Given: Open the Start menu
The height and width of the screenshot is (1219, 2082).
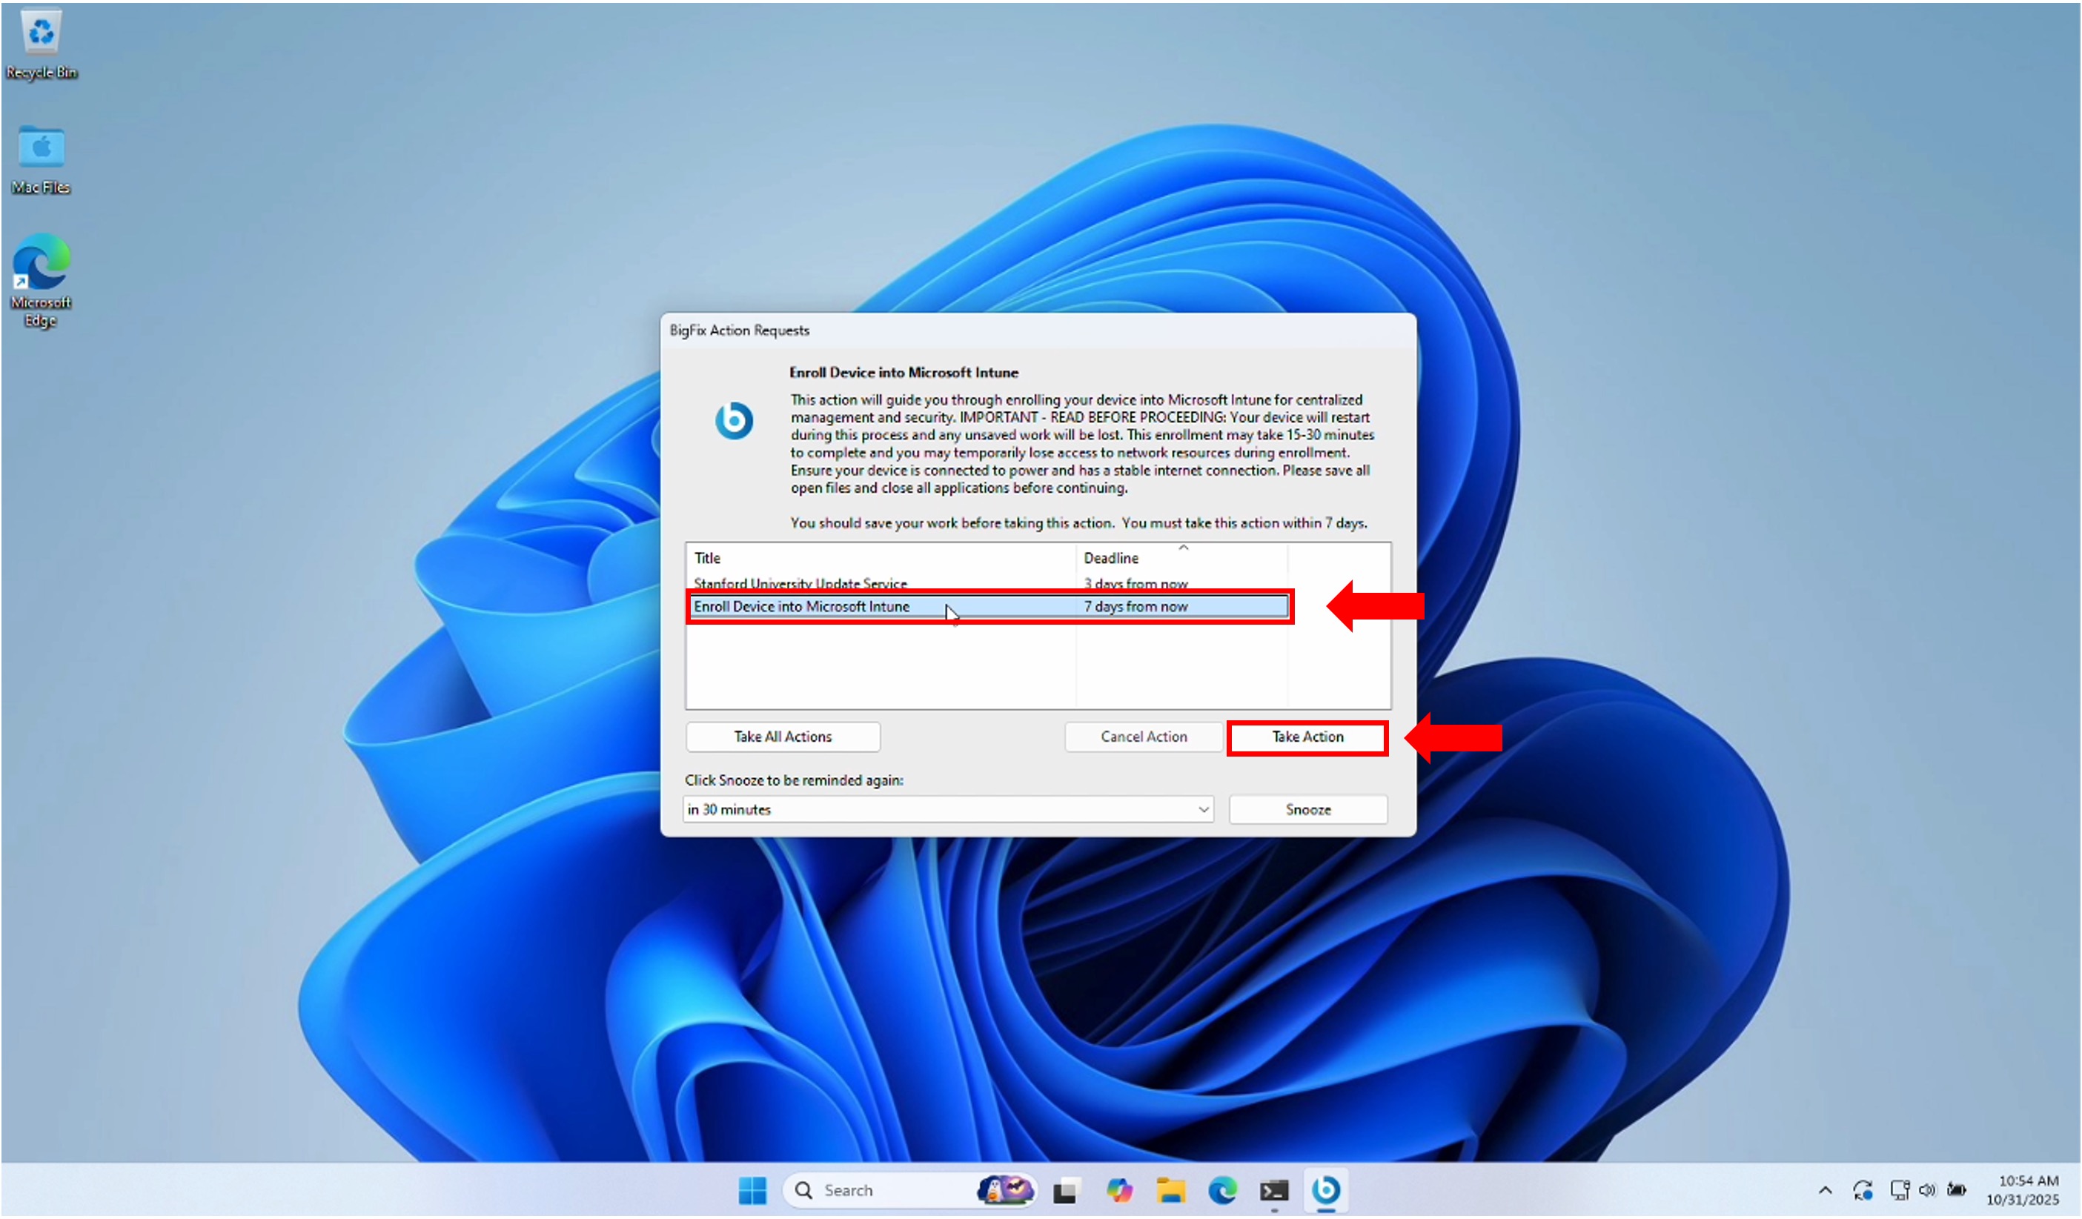Looking at the screenshot, I should (x=751, y=1190).
